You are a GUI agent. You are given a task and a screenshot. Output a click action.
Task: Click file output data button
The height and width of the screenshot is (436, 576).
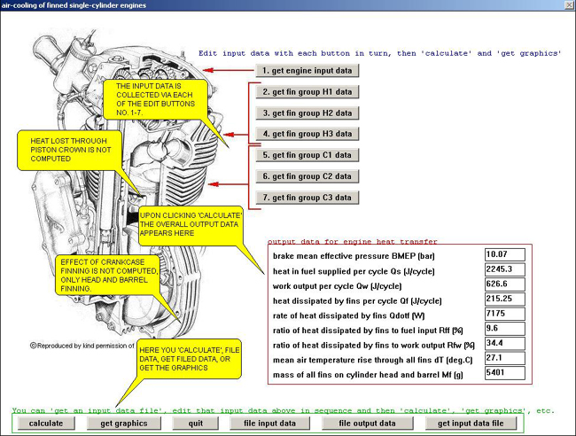click(368, 423)
